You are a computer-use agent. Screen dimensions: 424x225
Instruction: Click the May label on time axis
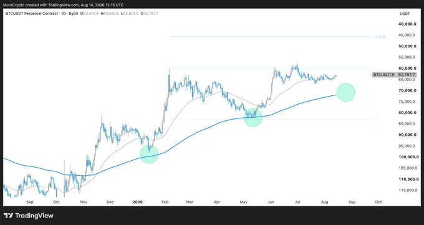(x=244, y=202)
